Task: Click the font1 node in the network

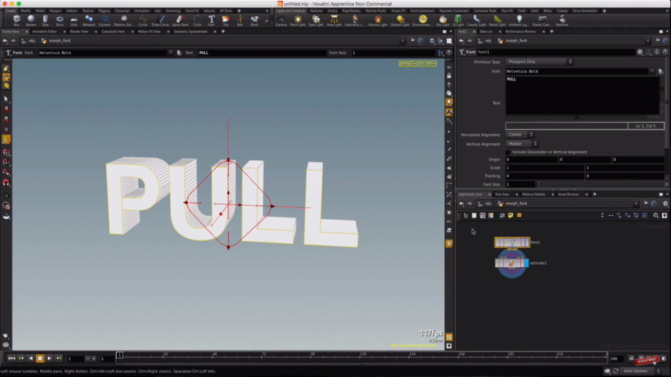Action: coord(513,242)
